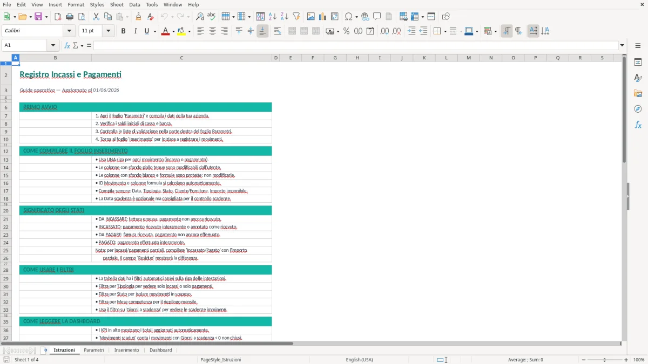Screen dimensions: 648x364
Task: Cut selection with the scissors icon
Action: [96, 17]
